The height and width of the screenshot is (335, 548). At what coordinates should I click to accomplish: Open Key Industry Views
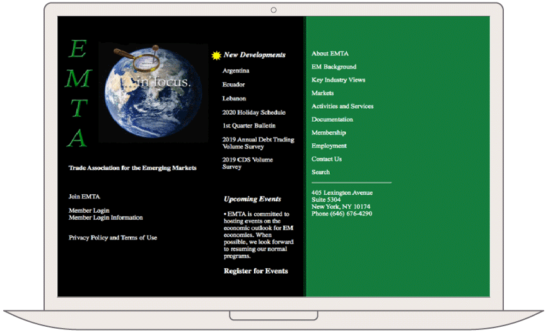(338, 80)
